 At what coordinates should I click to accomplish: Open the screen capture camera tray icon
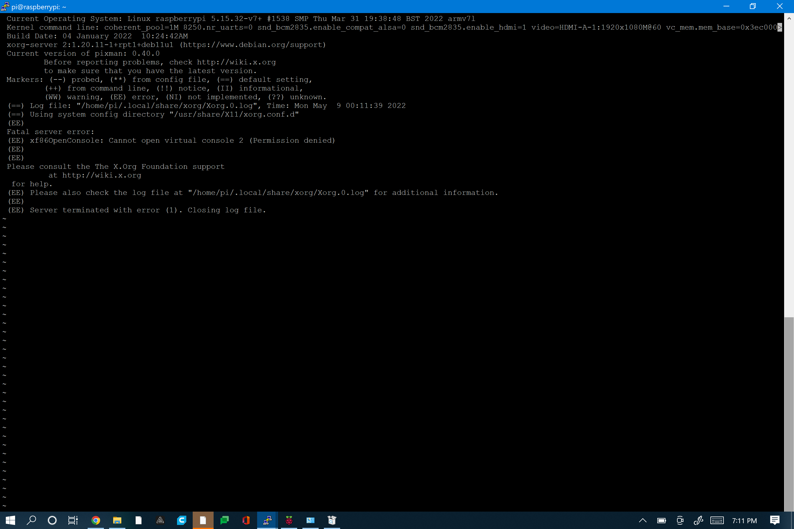point(680,520)
